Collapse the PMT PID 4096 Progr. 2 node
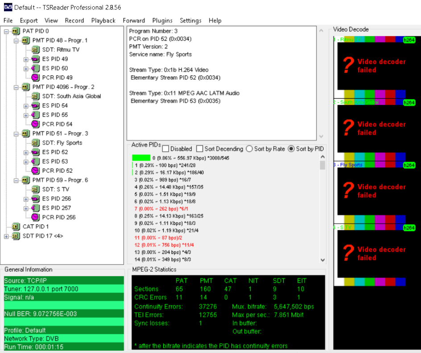 pyautogui.click(x=16, y=87)
